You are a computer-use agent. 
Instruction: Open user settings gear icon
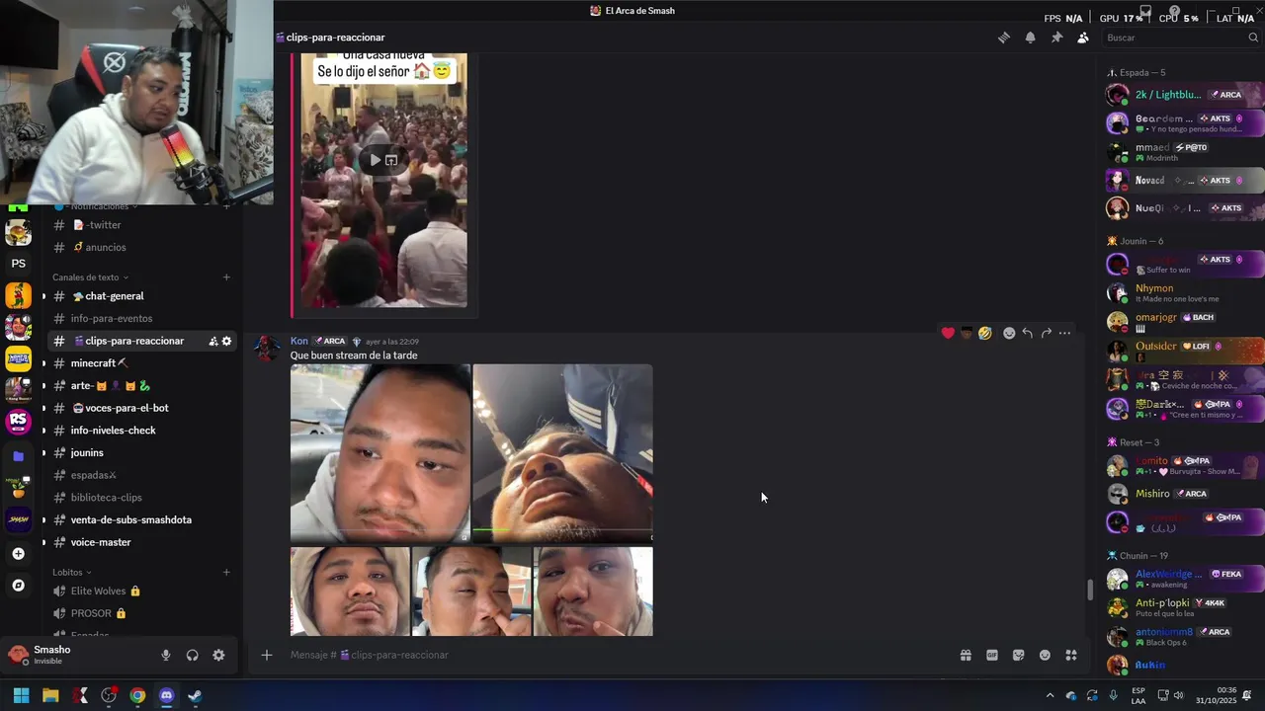[x=218, y=655]
